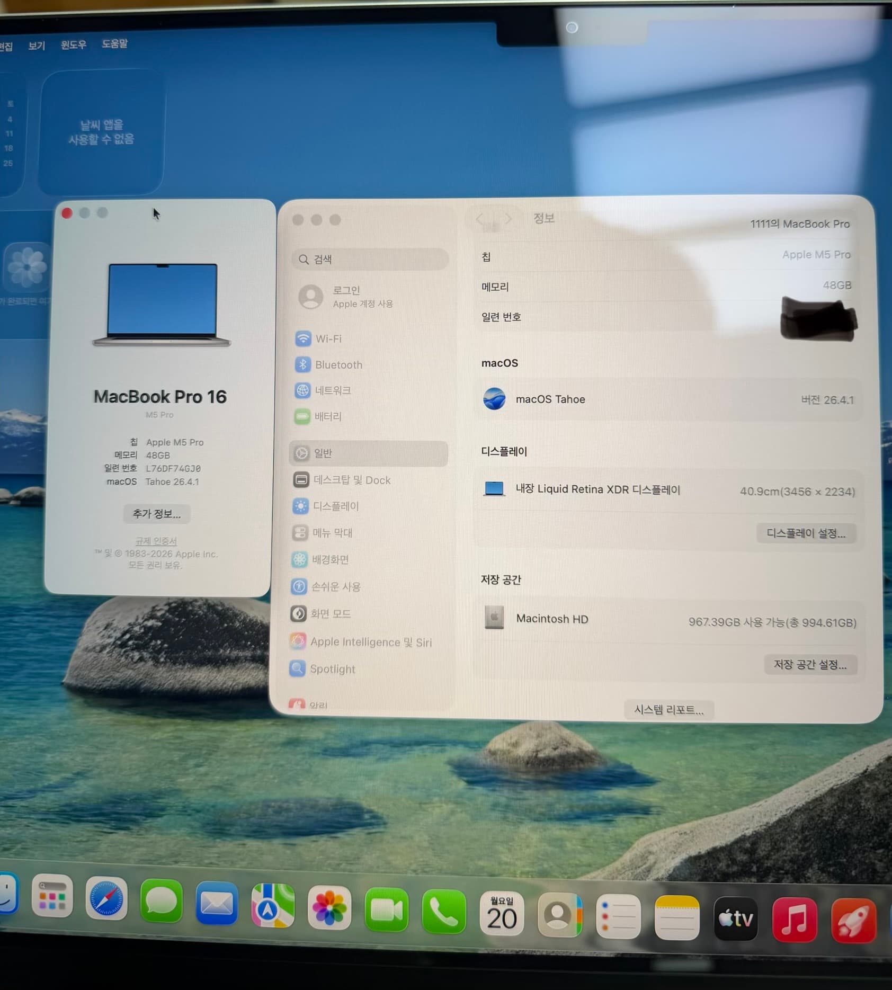Open the 규제 인증서 link
Viewport: 892px width, 990px height.
point(156,541)
